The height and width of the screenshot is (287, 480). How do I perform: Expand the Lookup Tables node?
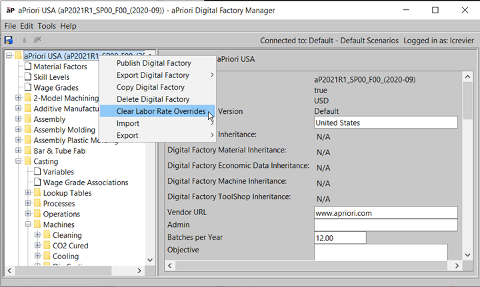tap(28, 192)
